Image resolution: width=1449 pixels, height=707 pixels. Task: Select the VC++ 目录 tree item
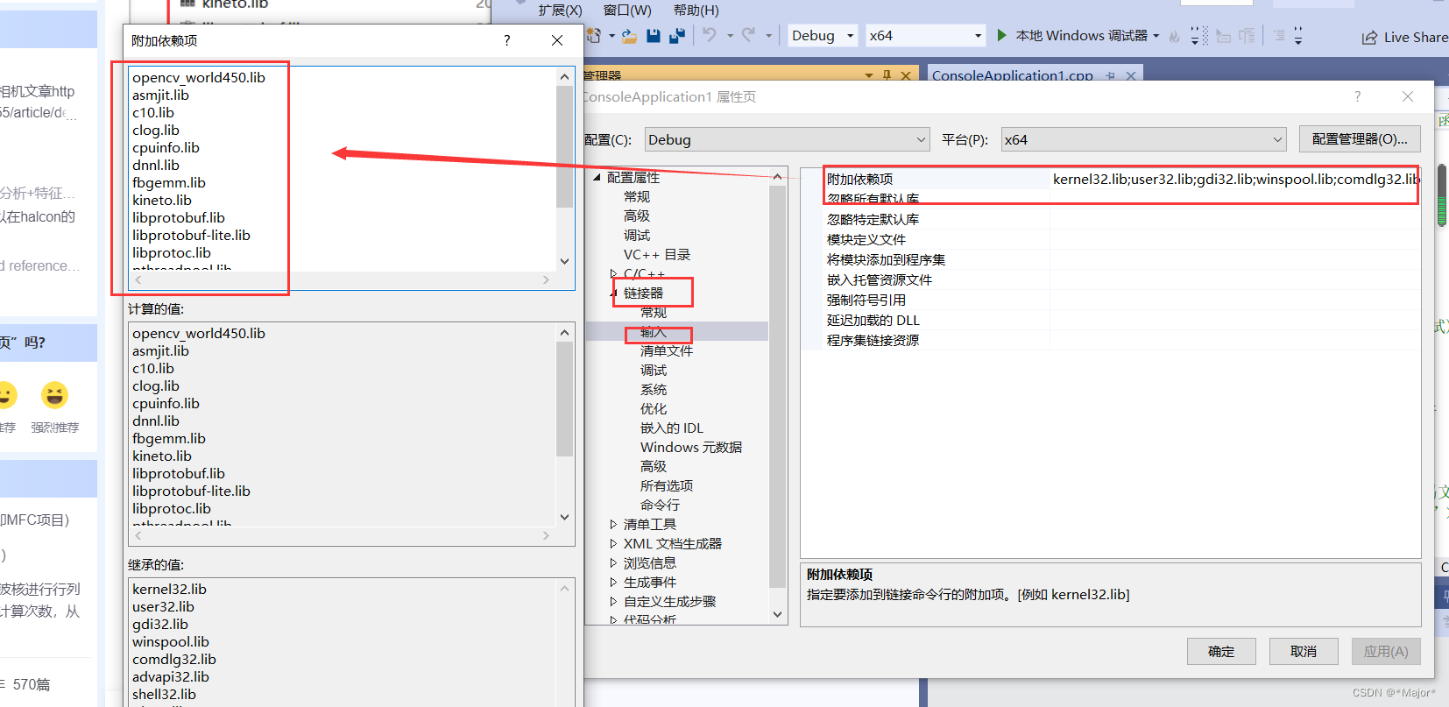click(657, 254)
